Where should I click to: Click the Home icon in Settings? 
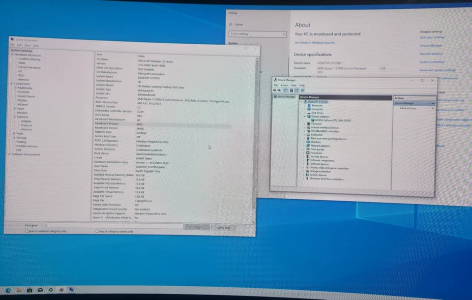click(231, 24)
